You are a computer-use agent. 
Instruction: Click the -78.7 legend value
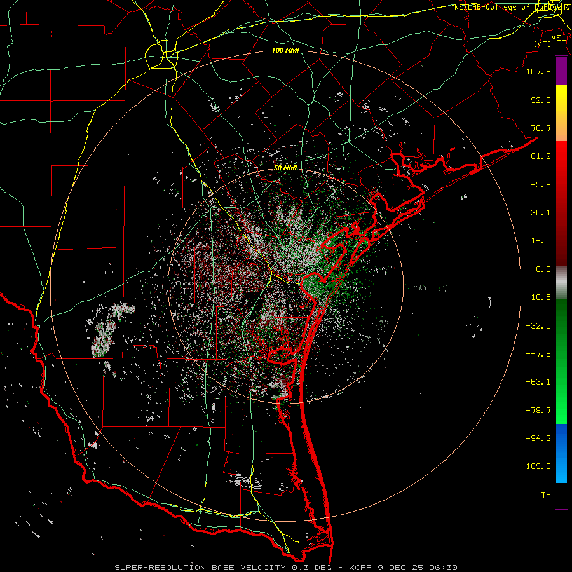[x=538, y=411]
